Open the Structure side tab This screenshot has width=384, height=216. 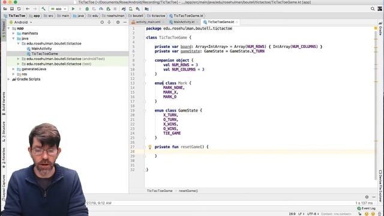point(4,131)
